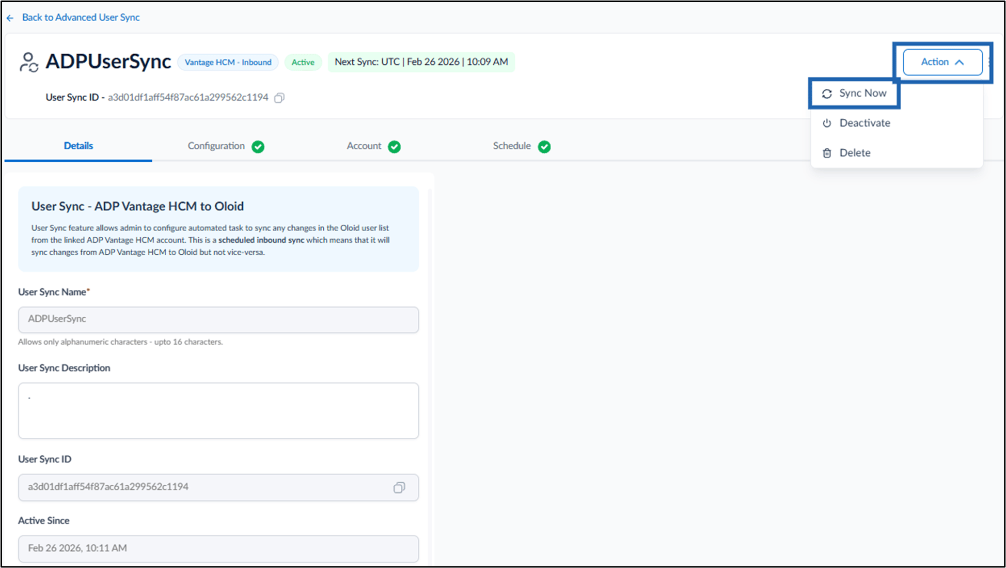Click the User Sync ID field
This screenshot has width=1006, height=568.
point(218,487)
